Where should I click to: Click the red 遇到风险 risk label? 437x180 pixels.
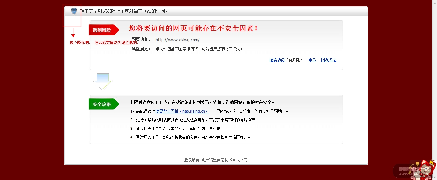pyautogui.click(x=103, y=30)
